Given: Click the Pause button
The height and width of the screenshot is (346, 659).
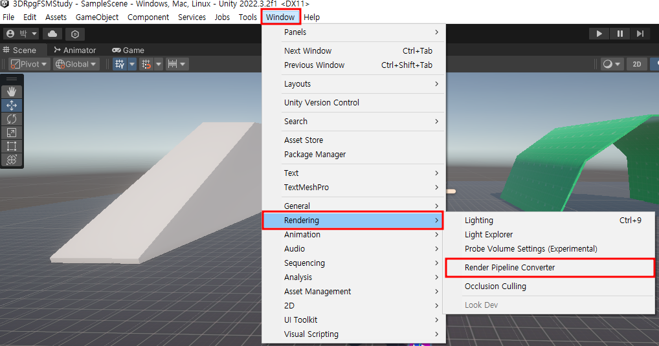Looking at the screenshot, I should (620, 34).
